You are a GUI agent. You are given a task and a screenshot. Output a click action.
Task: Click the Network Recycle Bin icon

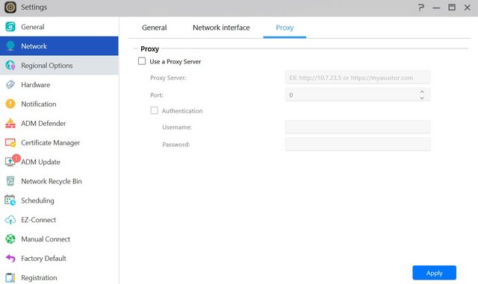pyautogui.click(x=10, y=181)
